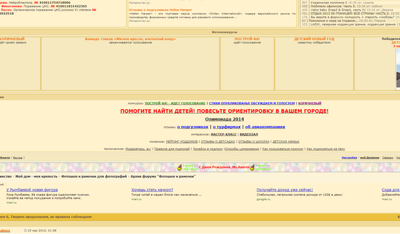Open the winner photo thumbnail in Фотоконкурсы

click(398, 69)
